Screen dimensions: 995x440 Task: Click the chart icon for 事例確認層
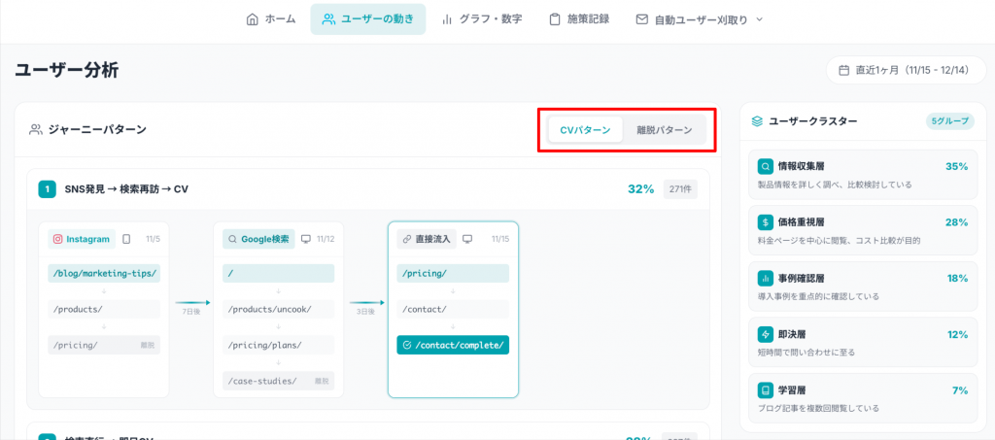click(766, 278)
